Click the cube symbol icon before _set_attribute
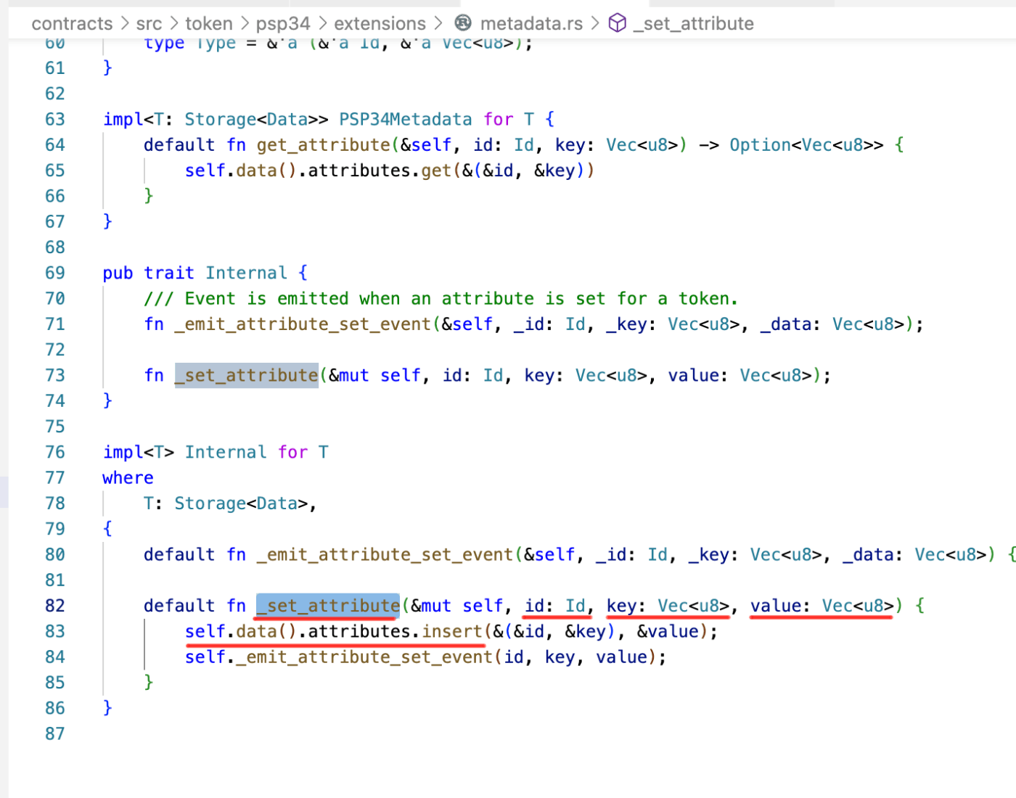Viewport: 1016px width, 798px height. coord(617,23)
